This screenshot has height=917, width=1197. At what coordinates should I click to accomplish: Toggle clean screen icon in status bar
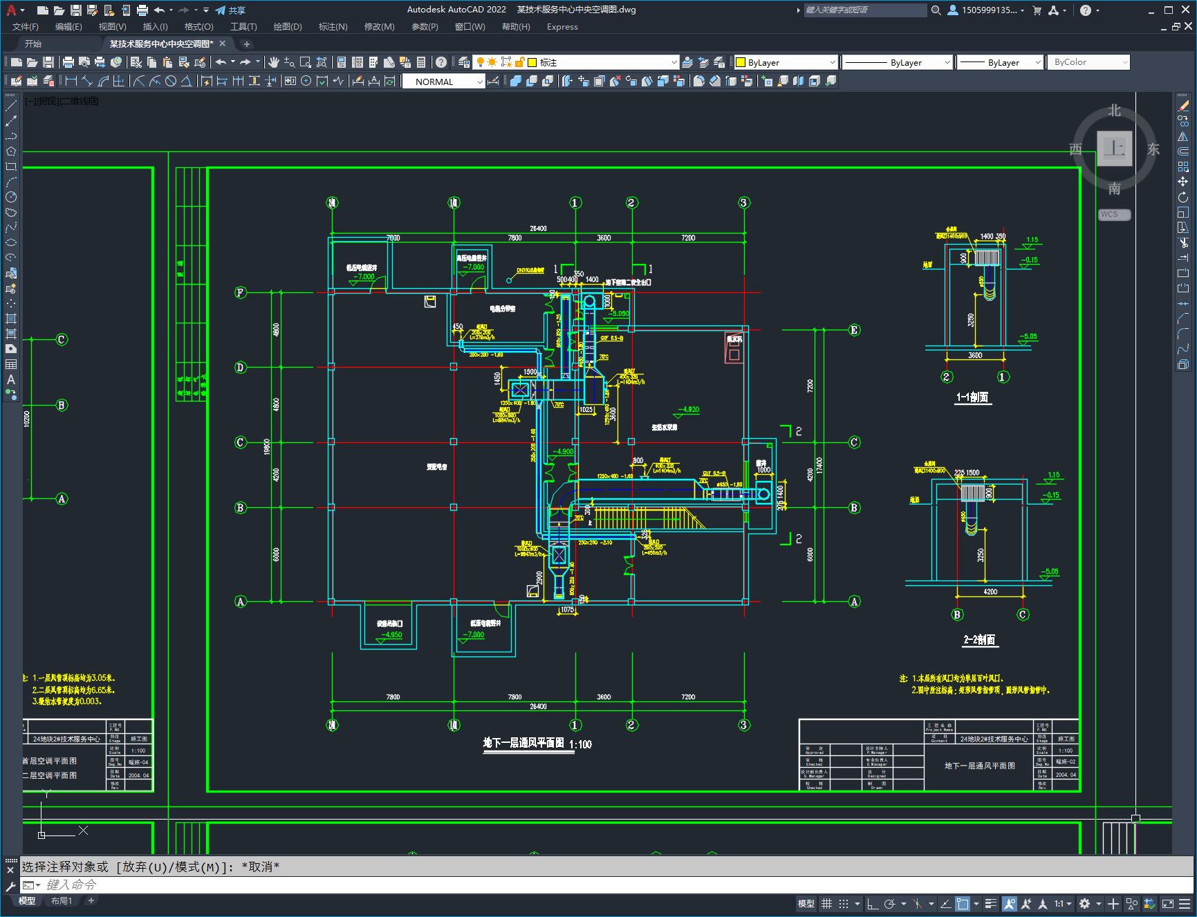(1168, 903)
